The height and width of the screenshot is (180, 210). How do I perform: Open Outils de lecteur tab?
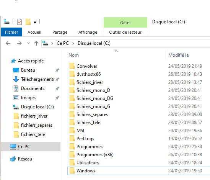[x=125, y=32]
